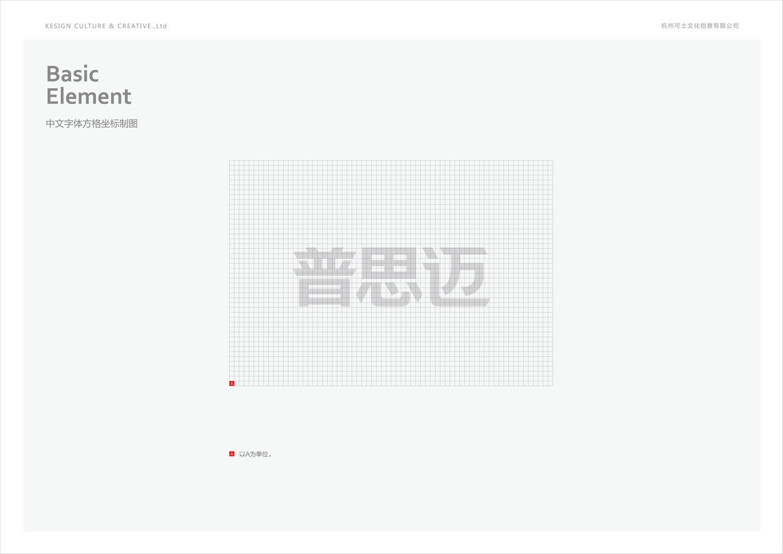Viewport: 783px width, 554px height.
Task: Select the subtitle '中文字体方格坐标制图'
Action: (92, 123)
